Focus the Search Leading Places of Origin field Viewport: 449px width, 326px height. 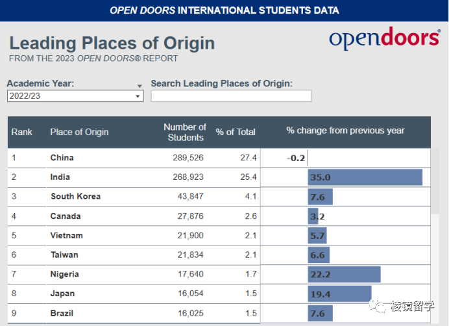pos(231,96)
